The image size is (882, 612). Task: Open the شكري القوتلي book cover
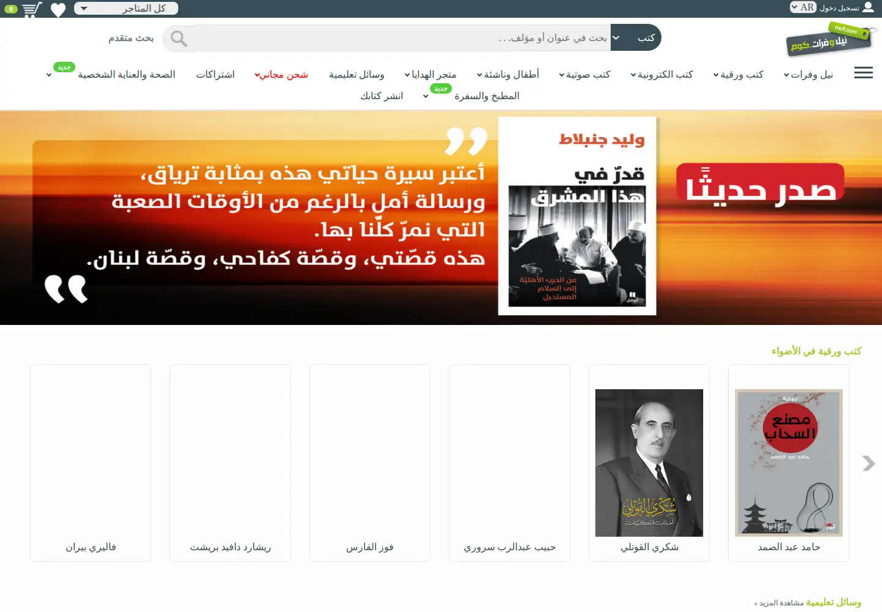tap(649, 463)
